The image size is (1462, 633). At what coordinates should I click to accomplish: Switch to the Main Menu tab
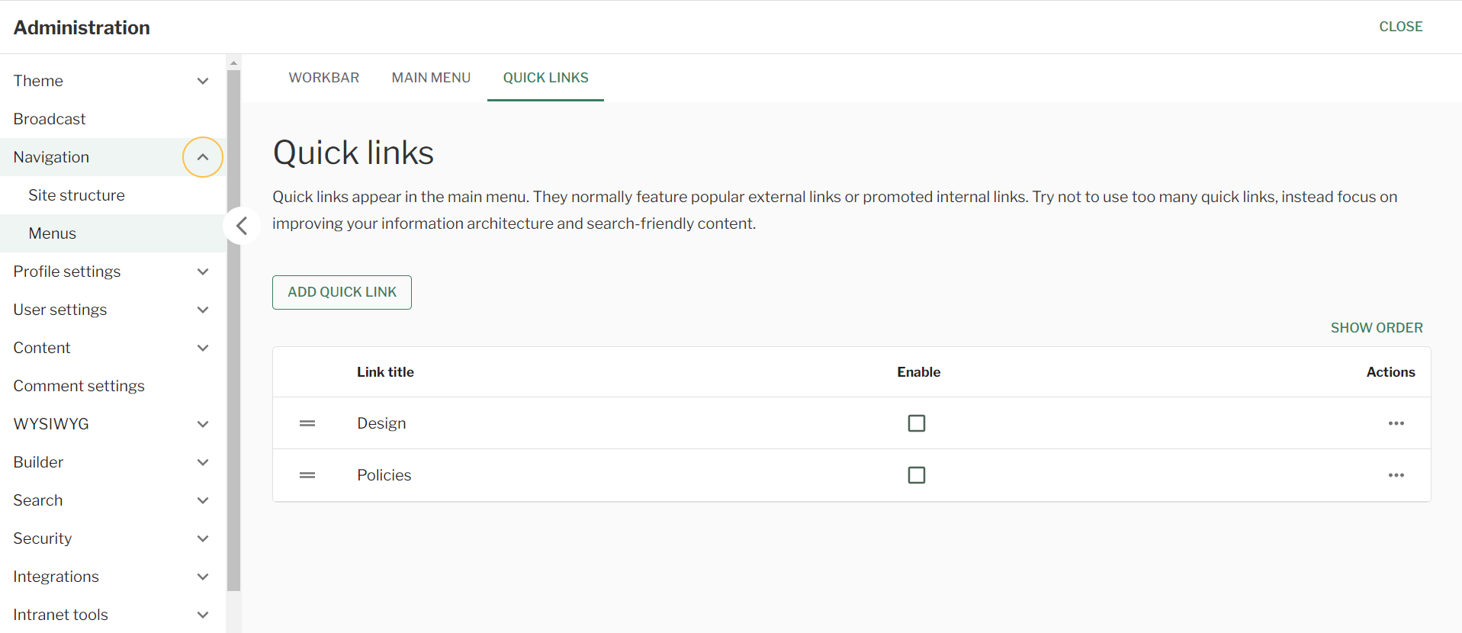pyautogui.click(x=431, y=78)
